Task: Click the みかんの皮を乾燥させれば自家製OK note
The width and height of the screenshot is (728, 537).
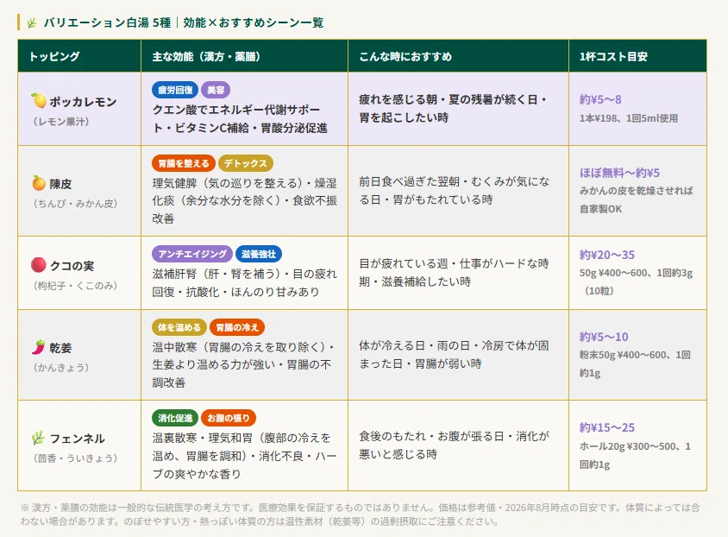Action: (x=636, y=199)
